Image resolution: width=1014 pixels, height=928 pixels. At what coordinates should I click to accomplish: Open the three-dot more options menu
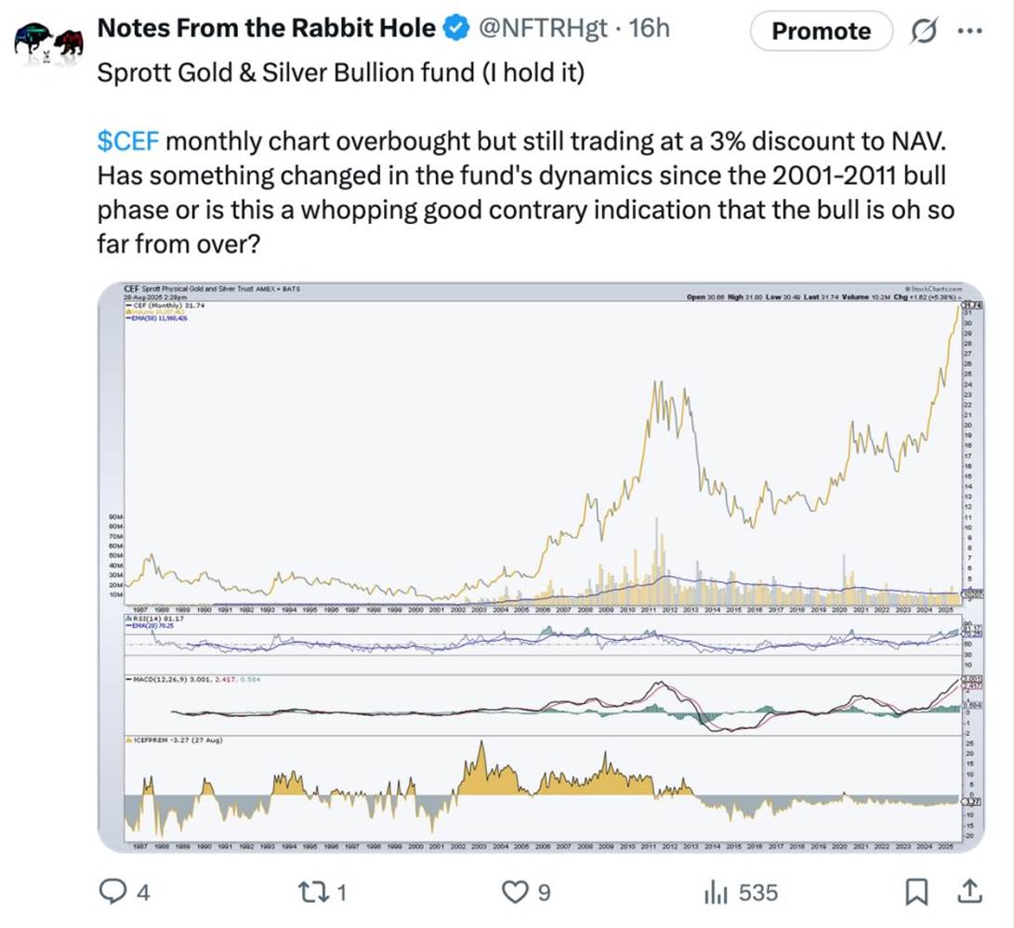[969, 31]
